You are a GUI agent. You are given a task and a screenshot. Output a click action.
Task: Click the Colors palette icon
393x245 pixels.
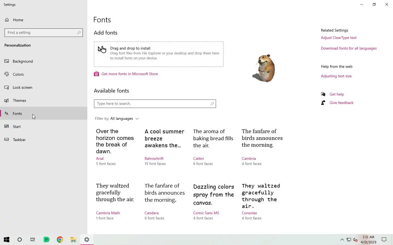tap(7, 74)
